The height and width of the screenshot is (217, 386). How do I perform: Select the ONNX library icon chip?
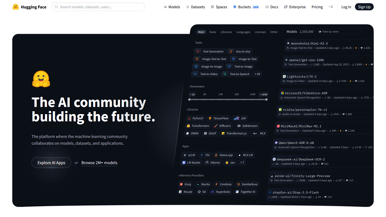click(192, 133)
